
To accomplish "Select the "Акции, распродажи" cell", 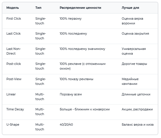I will click(x=137, y=110).
